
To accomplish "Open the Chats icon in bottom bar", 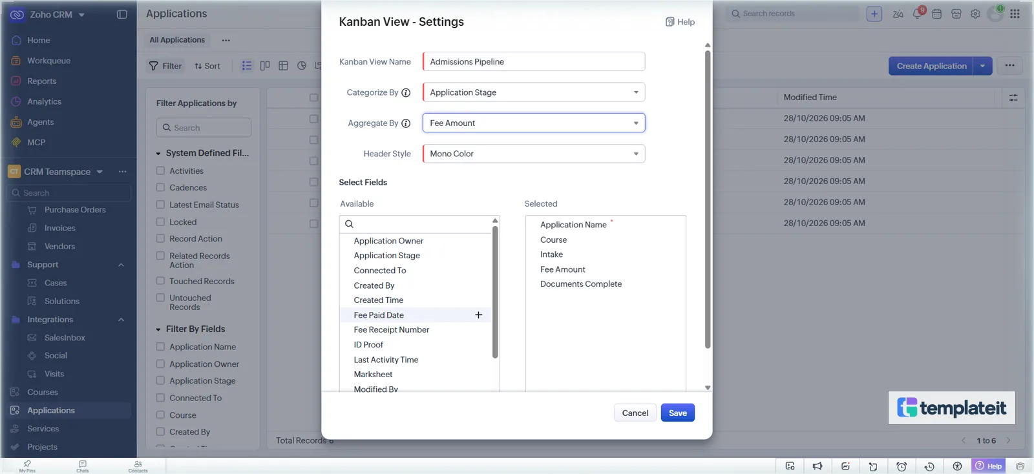I will (83, 466).
